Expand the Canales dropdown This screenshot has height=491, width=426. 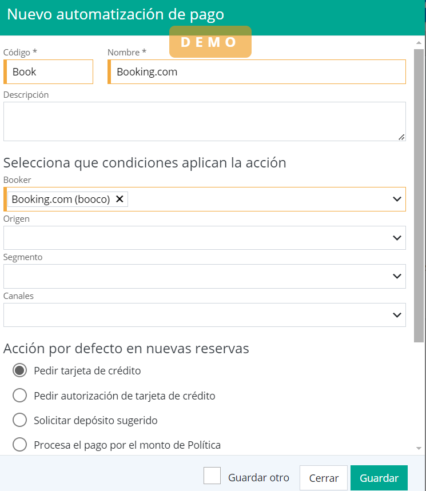pyautogui.click(x=397, y=315)
